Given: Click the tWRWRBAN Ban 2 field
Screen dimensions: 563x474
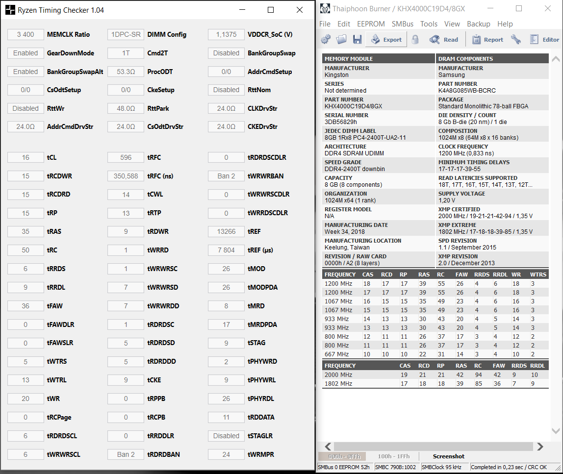Looking at the screenshot, I should pos(226,176).
